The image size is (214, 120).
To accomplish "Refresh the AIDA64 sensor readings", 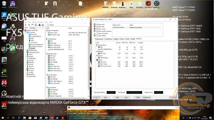I will pyautogui.click(x=36, y=25).
